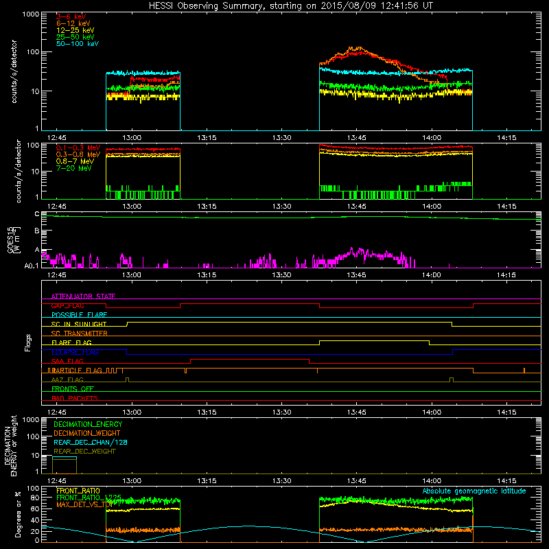Click the 14:00 tick under the MeV plot
The image size is (549, 549).
pos(432,207)
